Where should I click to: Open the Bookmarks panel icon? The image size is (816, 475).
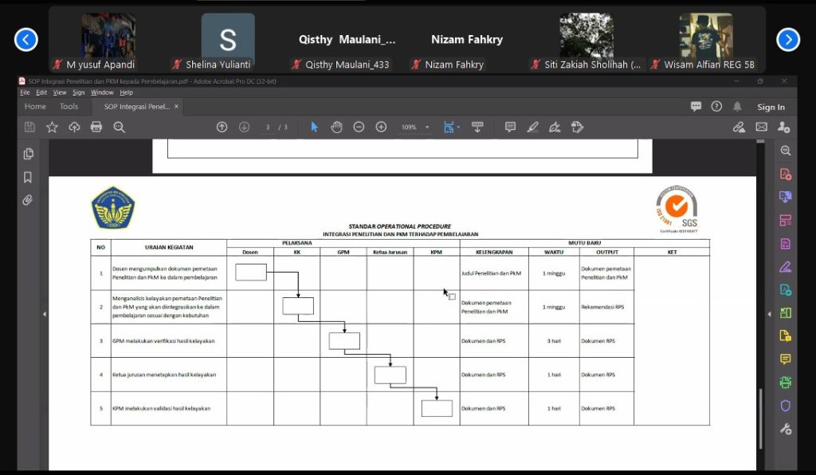pyautogui.click(x=28, y=177)
